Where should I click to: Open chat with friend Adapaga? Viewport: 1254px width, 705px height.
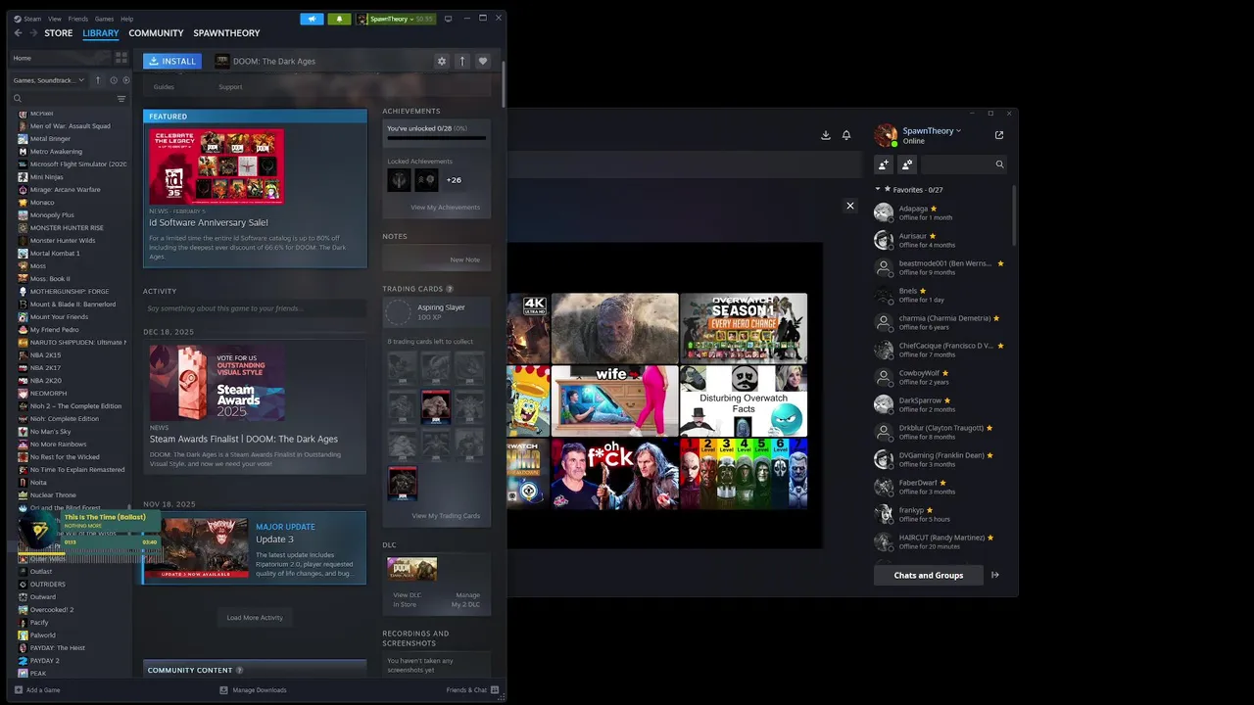tap(940, 212)
